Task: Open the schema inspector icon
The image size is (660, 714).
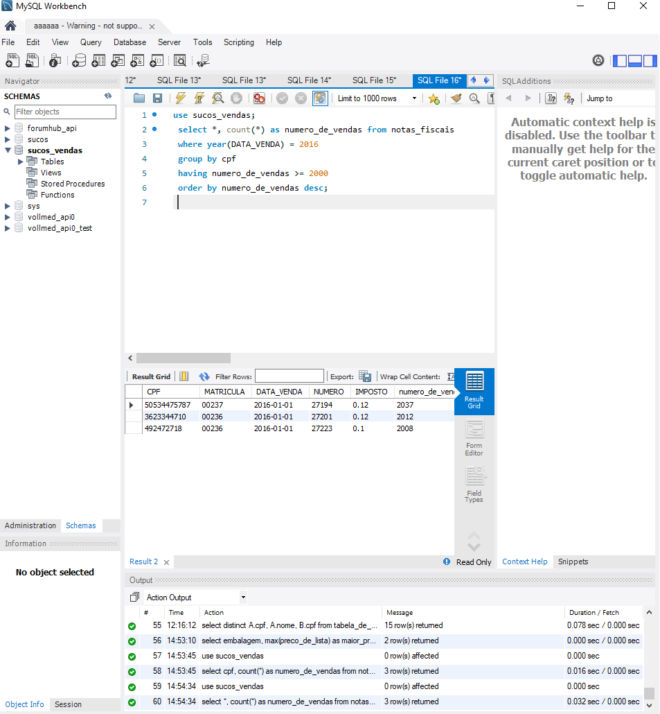Action: point(55,60)
